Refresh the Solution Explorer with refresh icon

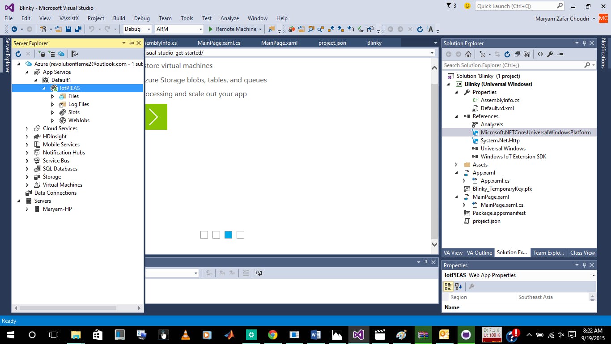coord(507,54)
